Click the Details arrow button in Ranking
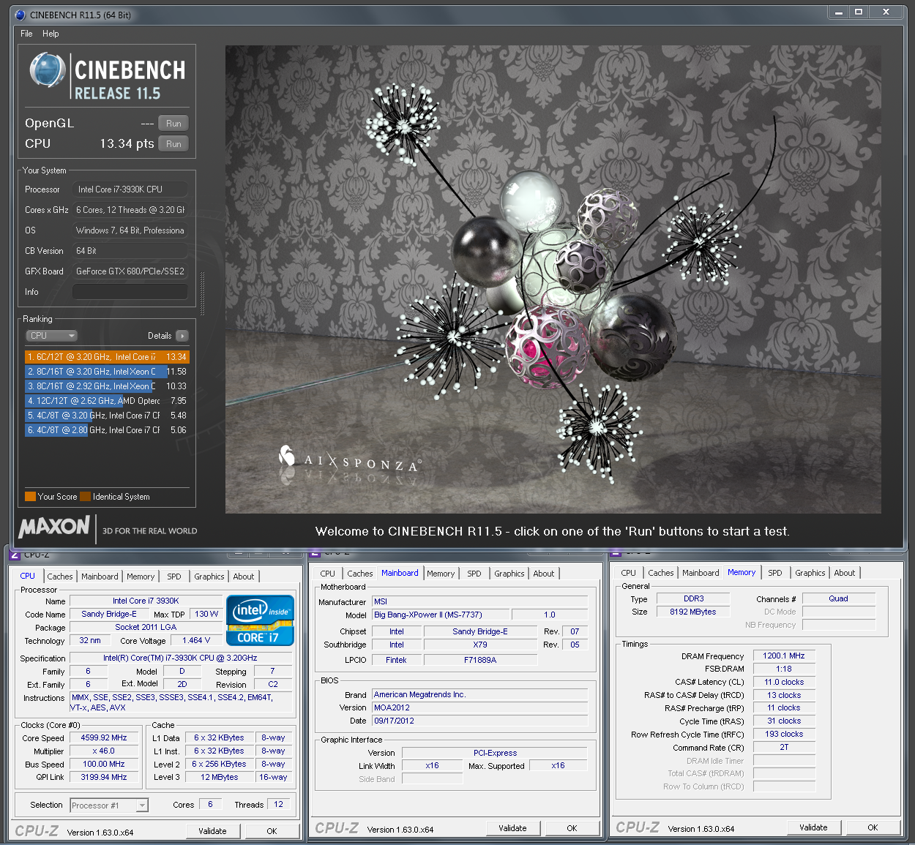Image resolution: width=915 pixels, height=845 pixels. [182, 336]
